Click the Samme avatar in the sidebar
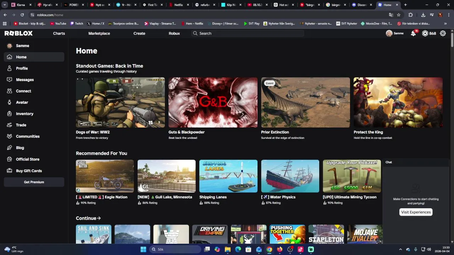The width and height of the screenshot is (454, 255). pos(10,46)
